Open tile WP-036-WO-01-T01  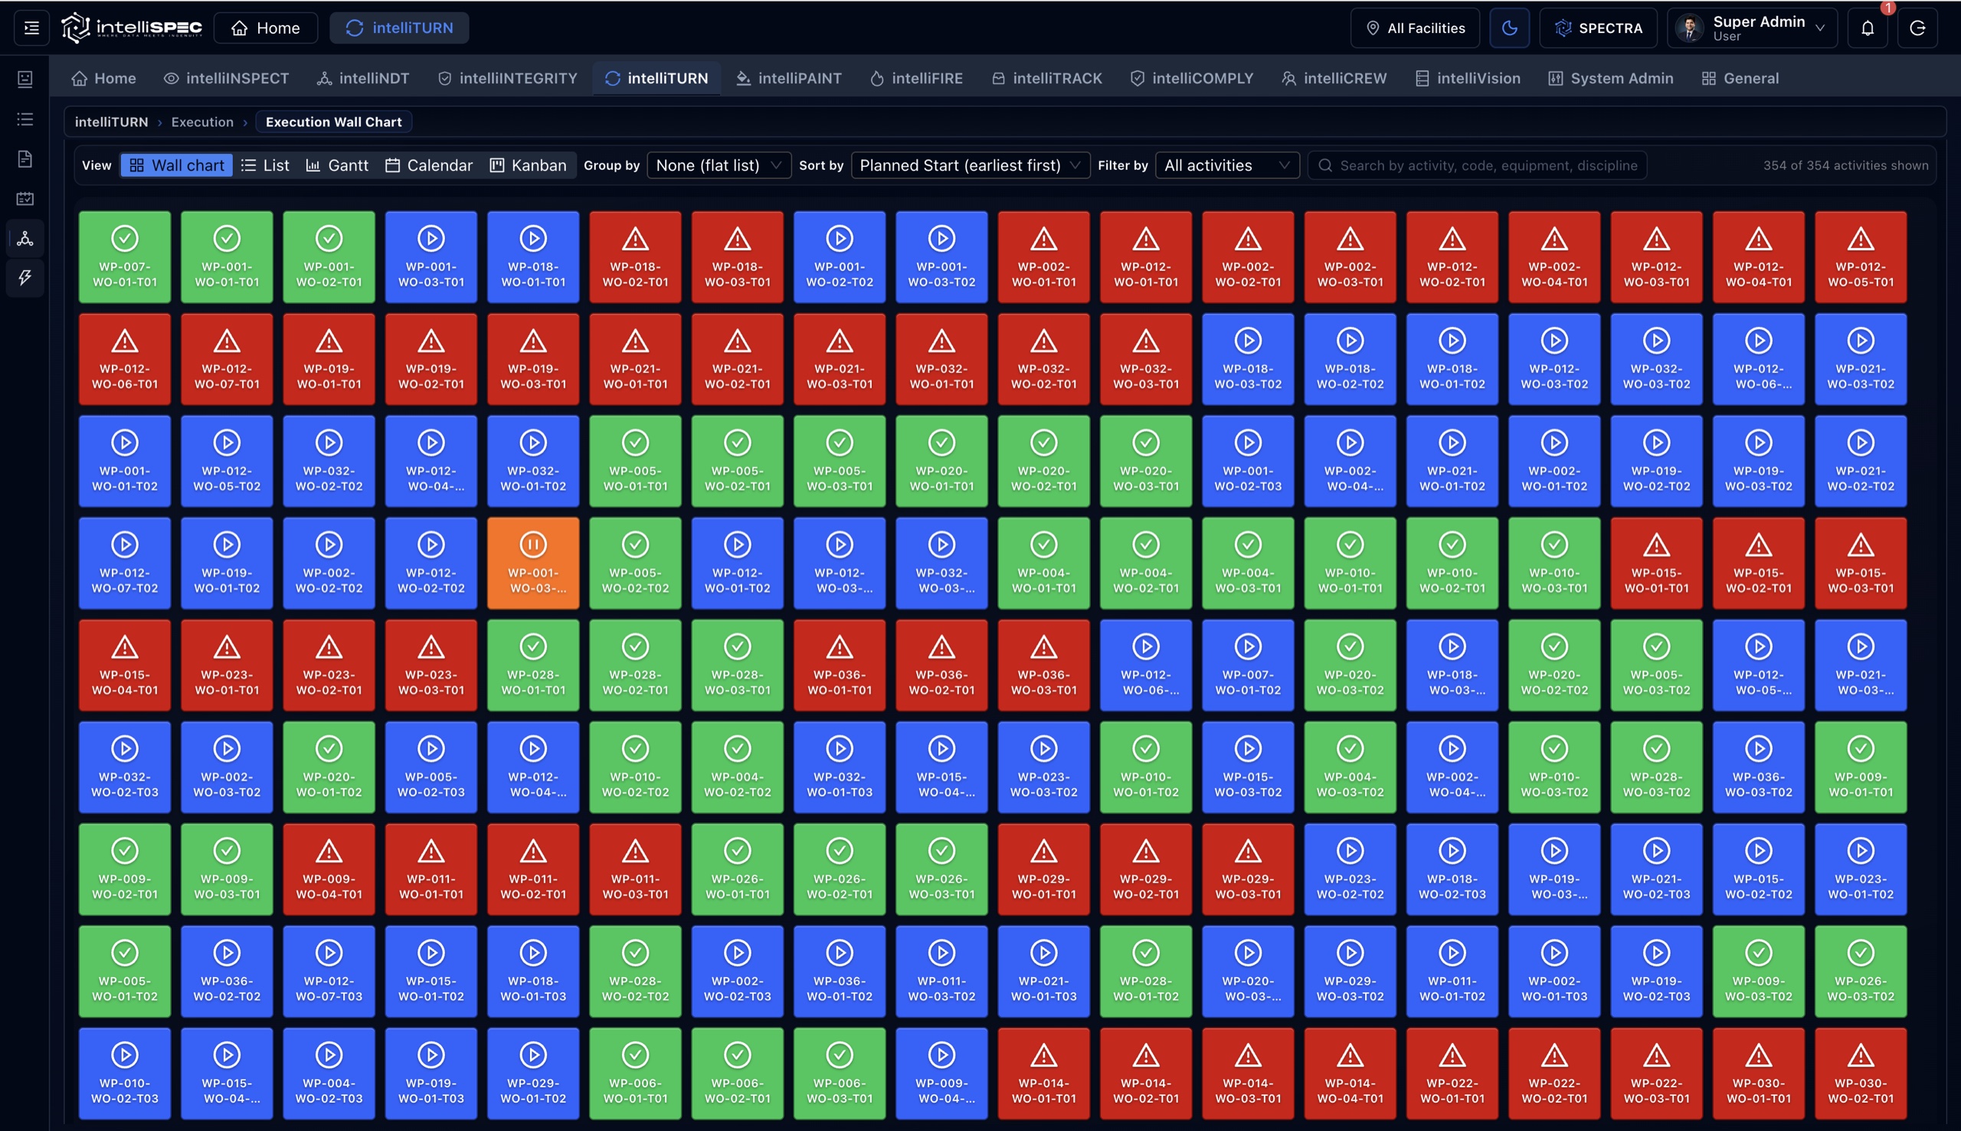tap(839, 665)
